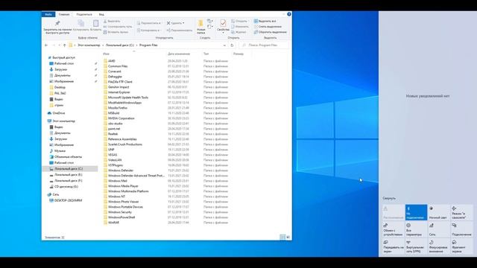Click the Program Files search box
The image size is (477, 268).
click(x=264, y=45)
